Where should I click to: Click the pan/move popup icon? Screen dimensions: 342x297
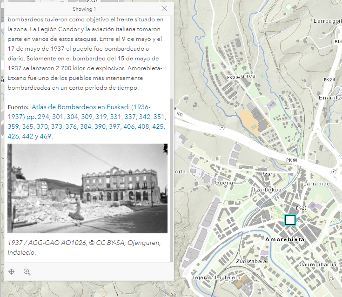(12, 272)
